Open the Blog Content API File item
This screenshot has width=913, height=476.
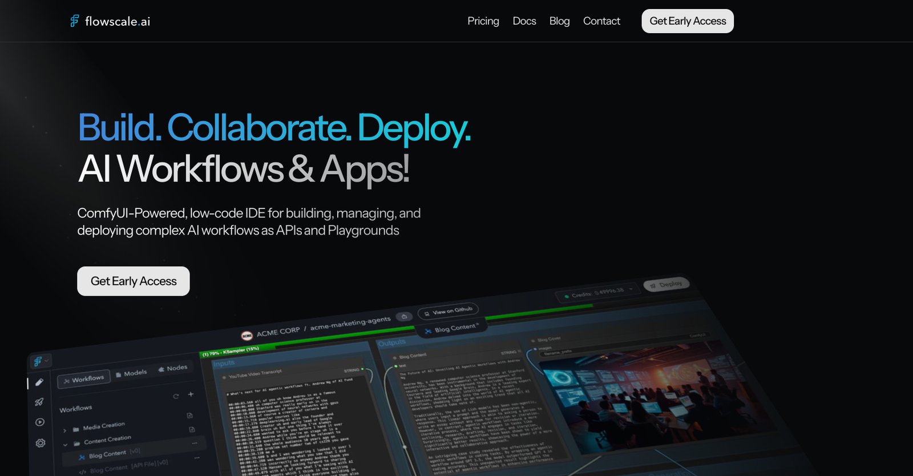point(123,467)
